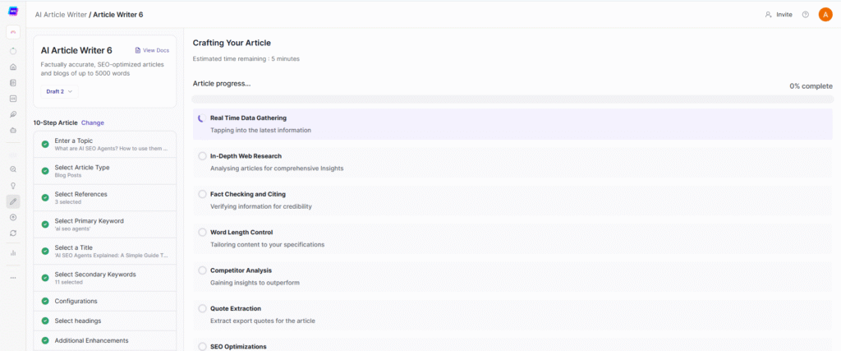The height and width of the screenshot is (351, 841).
Task: Click the Invite button
Action: (779, 15)
